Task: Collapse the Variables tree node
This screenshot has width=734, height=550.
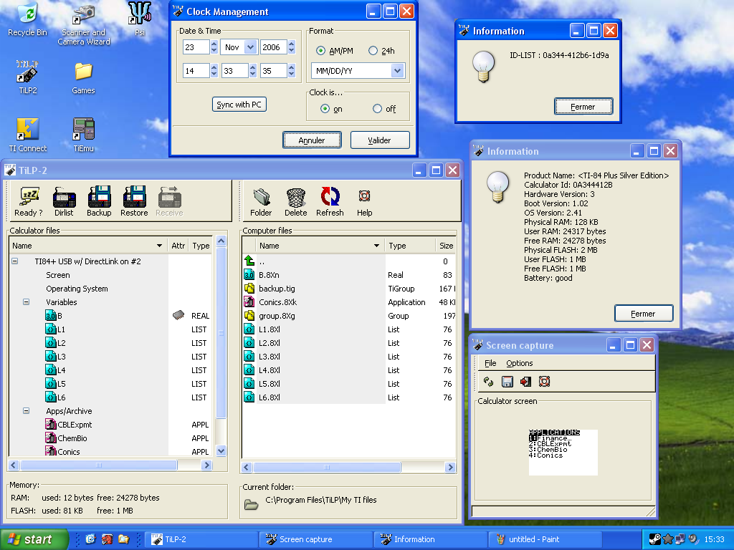Action: coord(27,301)
